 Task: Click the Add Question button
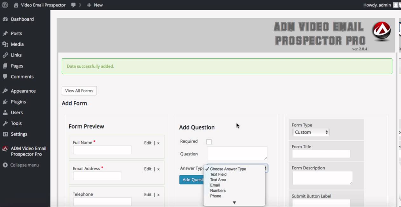pos(192,180)
